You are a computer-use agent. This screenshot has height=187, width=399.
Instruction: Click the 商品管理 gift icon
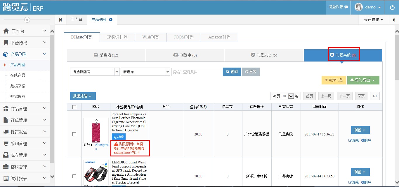pos(6,109)
